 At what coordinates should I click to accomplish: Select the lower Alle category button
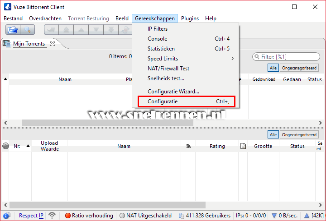(273, 135)
